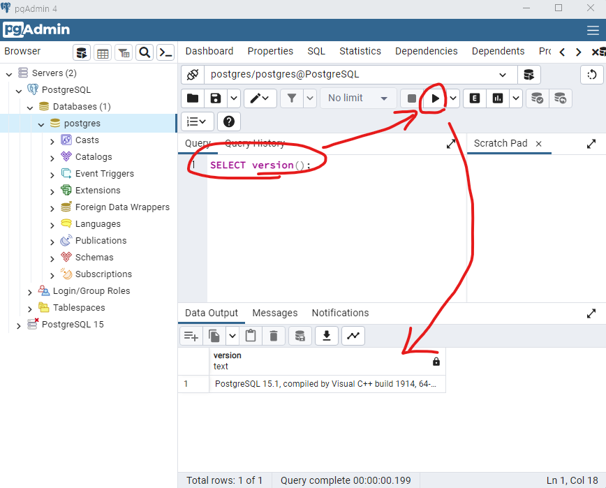606x488 pixels.
Task: Open the copy options dropdown arrow
Action: pos(232,336)
